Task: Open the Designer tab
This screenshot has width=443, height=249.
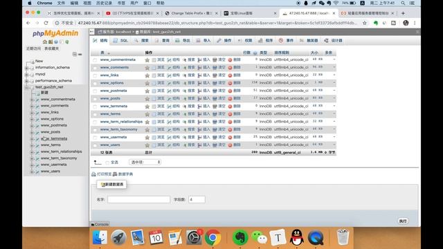Action: [334, 41]
